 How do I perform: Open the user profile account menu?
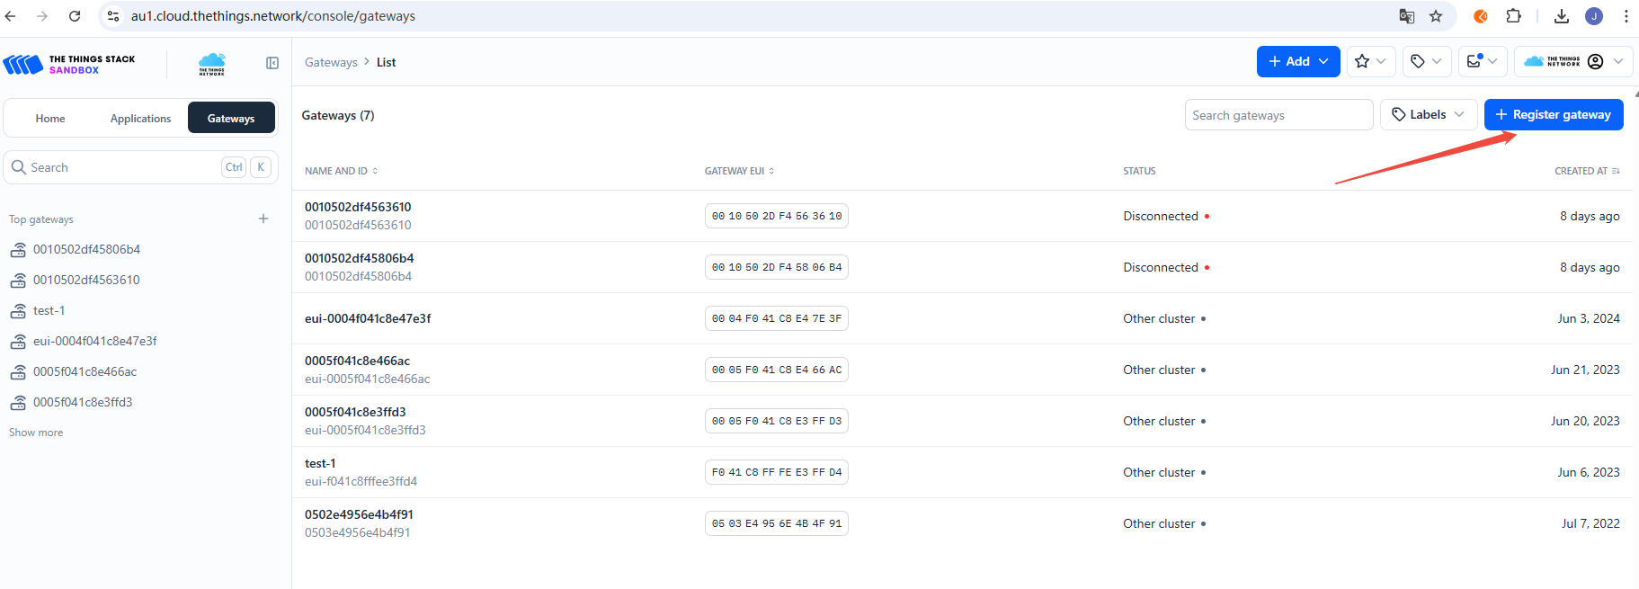1573,61
